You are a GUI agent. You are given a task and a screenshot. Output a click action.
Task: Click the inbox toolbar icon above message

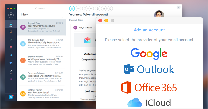(72, 8)
